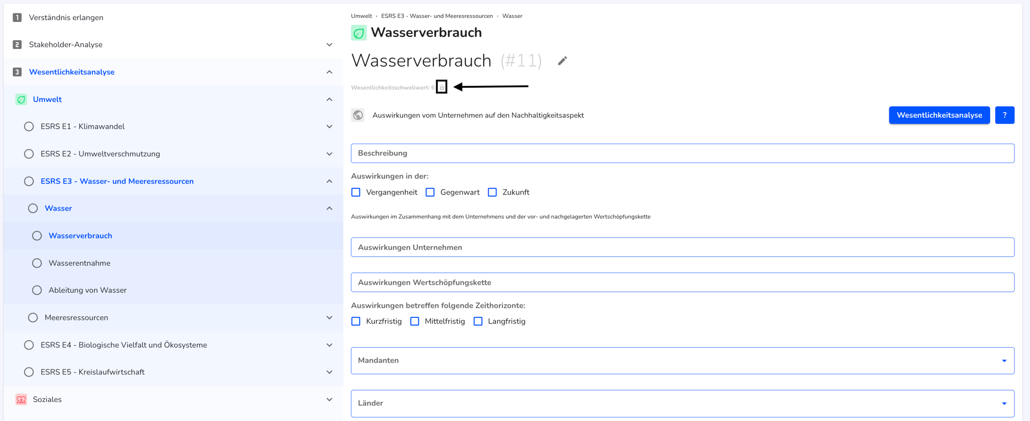
Task: Select the circle next to ESRS E2 - Umweltverschmutzung
Action: pos(29,154)
